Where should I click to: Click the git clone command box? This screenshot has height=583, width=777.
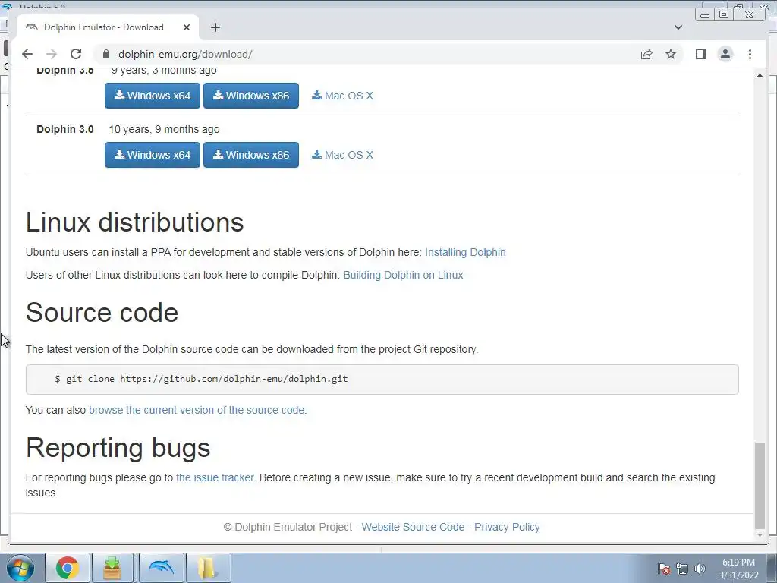[382, 380]
